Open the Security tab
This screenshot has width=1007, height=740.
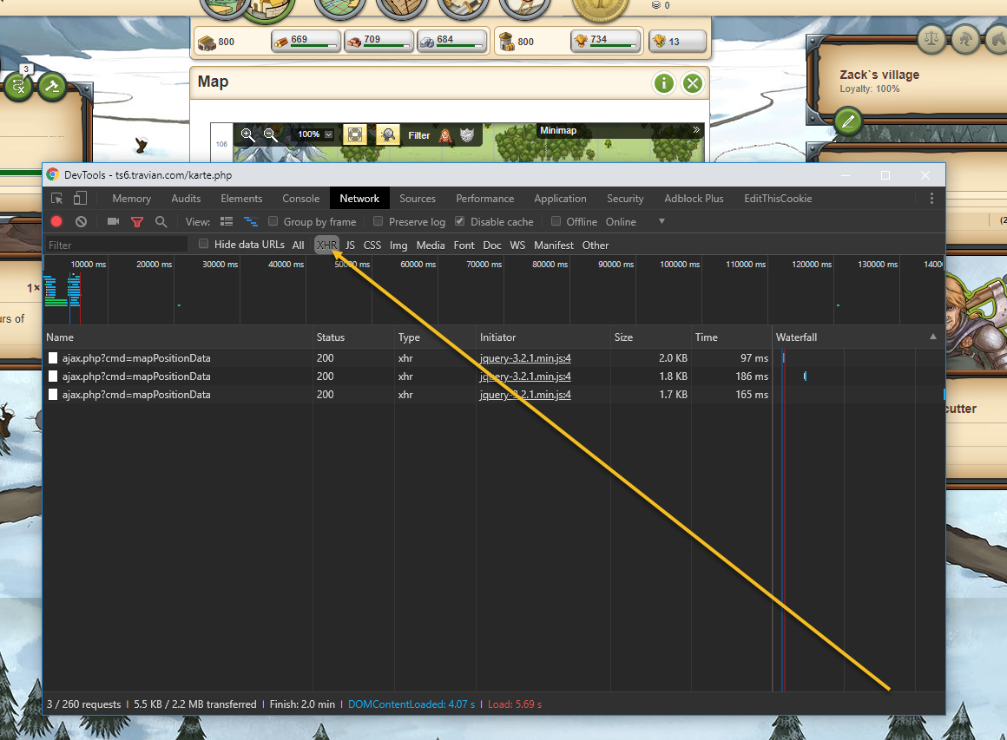pos(625,199)
